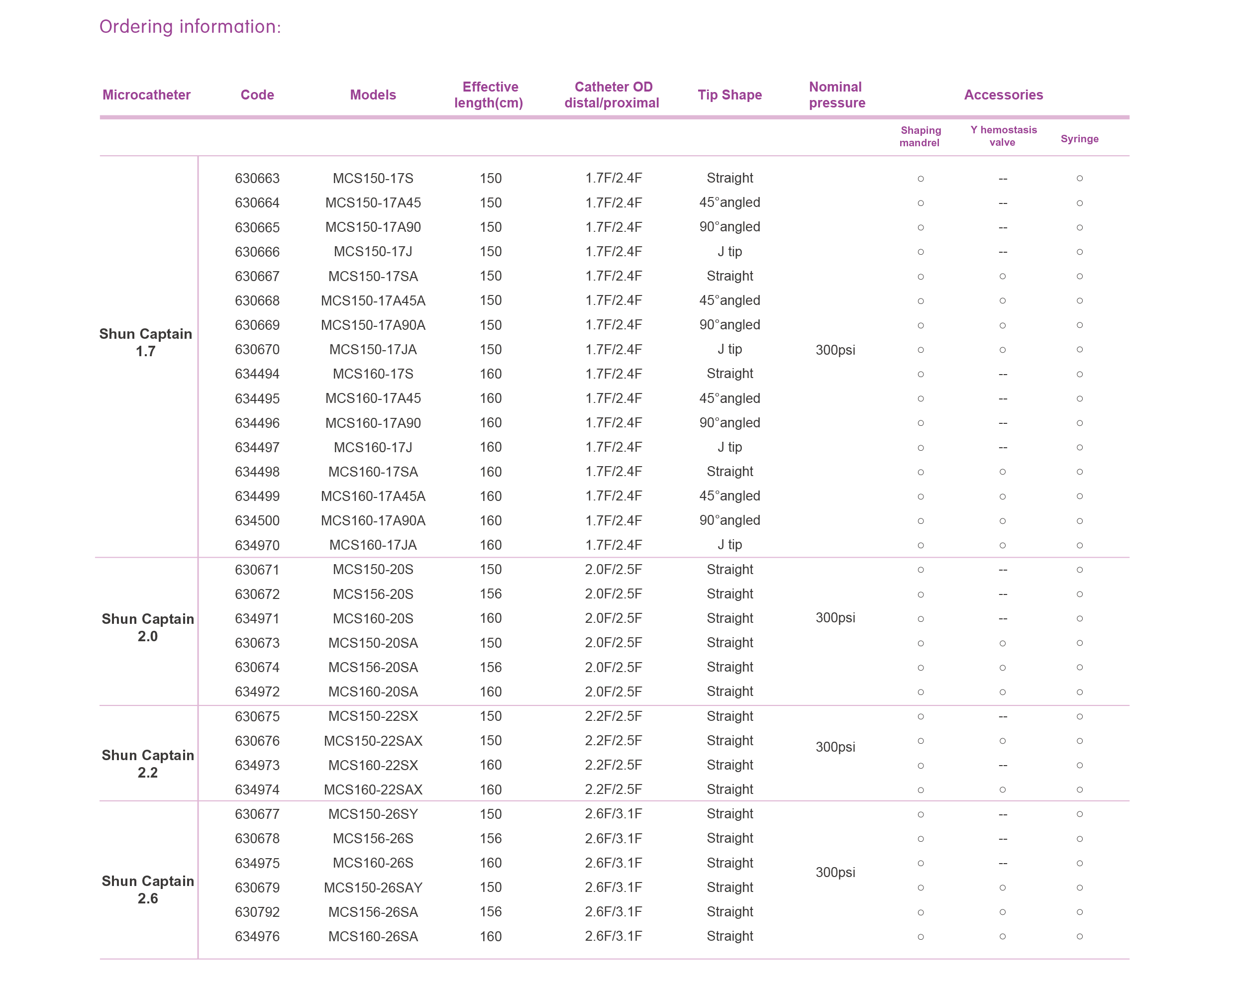Click syringe circle for code 630663

(x=1079, y=179)
